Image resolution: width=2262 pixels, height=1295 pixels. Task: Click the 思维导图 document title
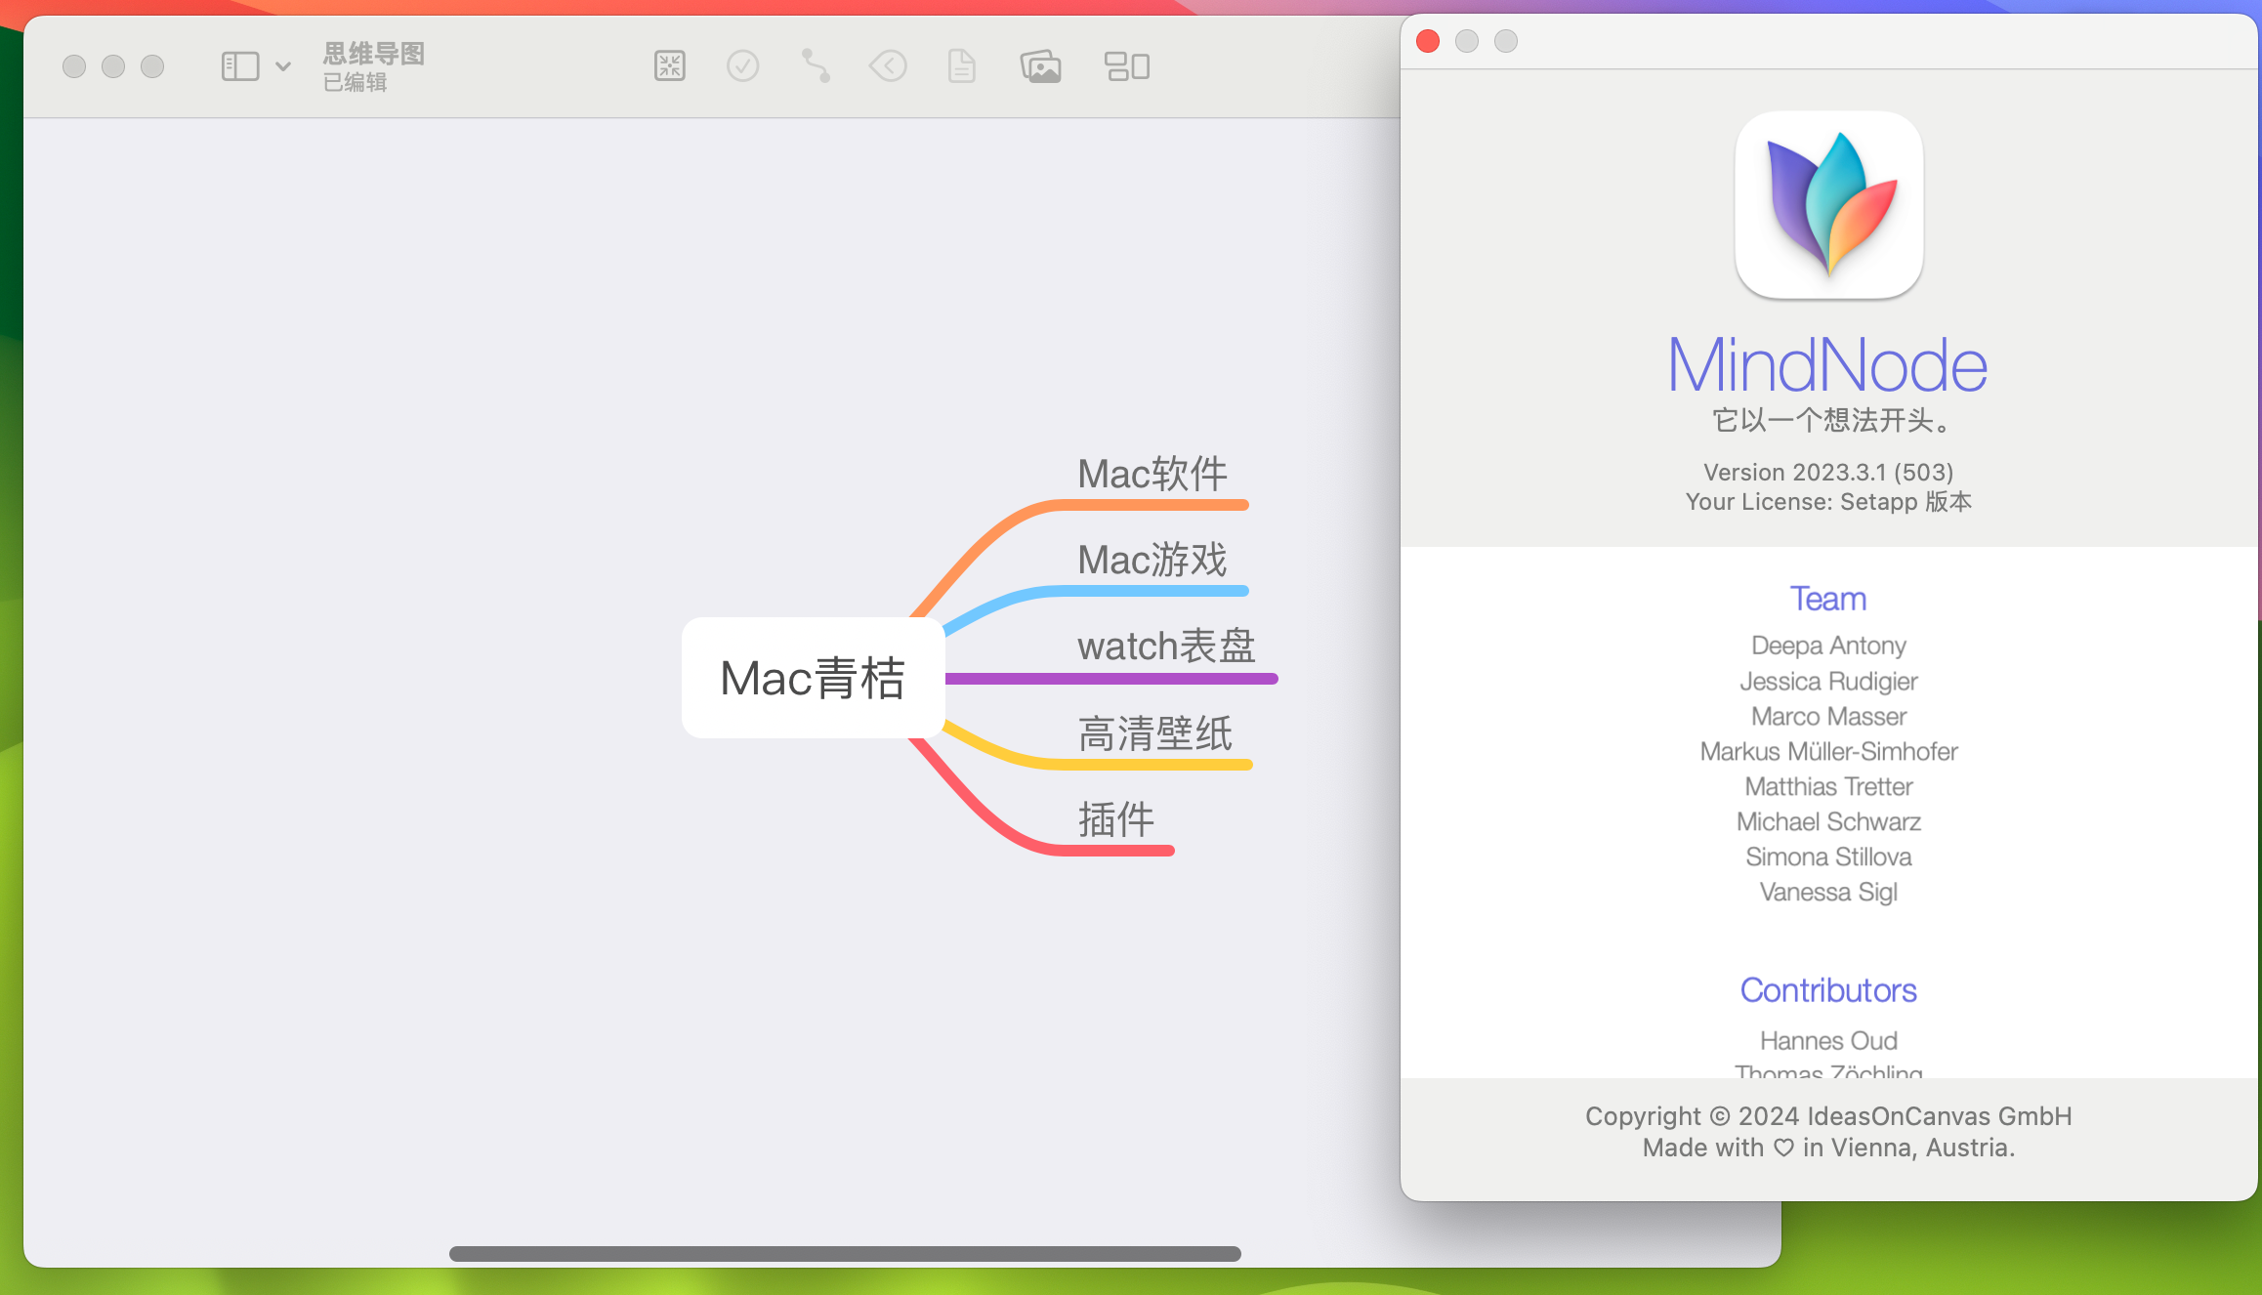click(x=374, y=54)
